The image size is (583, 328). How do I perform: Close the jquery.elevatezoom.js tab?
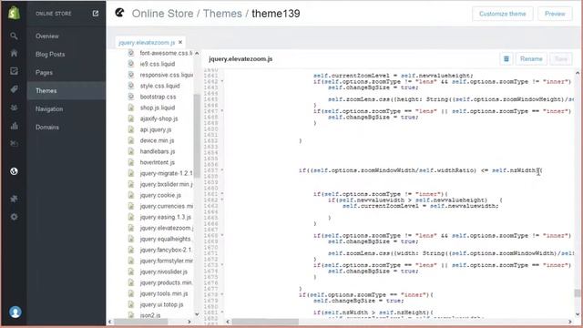pyautogui.click(x=180, y=43)
